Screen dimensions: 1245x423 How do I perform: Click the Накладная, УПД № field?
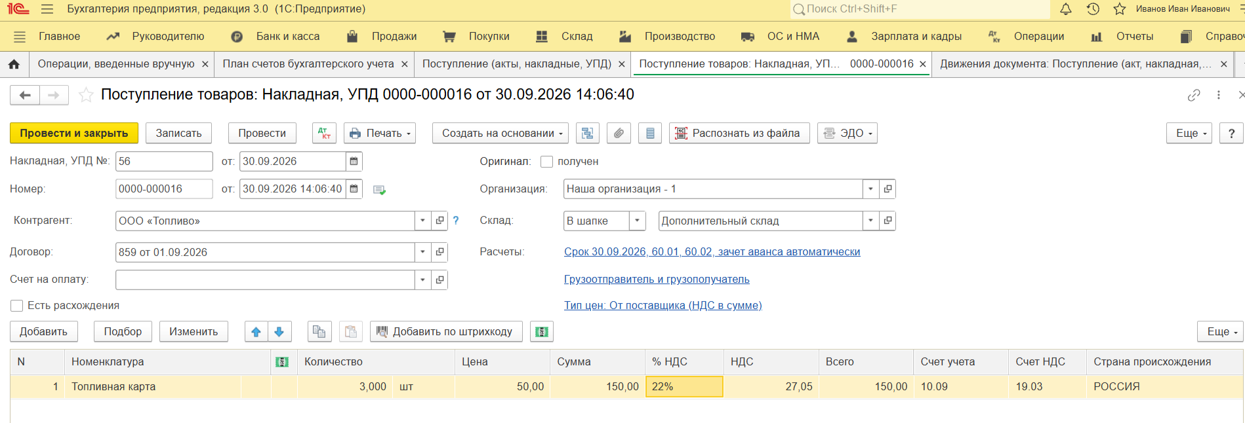164,161
